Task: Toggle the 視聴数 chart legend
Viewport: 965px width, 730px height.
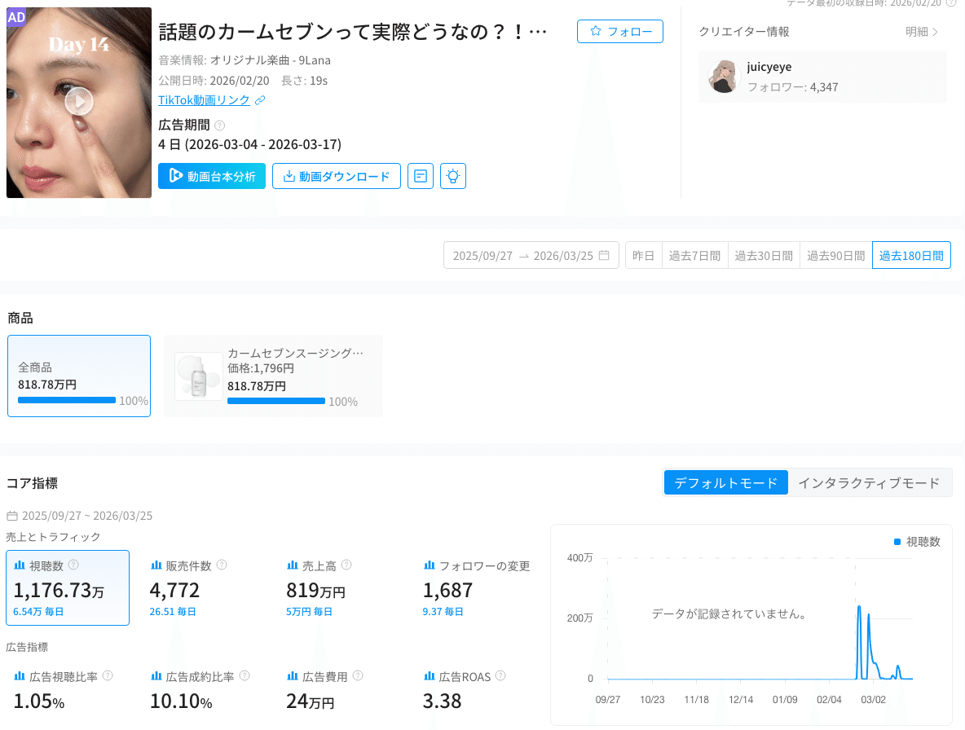Action: (917, 542)
